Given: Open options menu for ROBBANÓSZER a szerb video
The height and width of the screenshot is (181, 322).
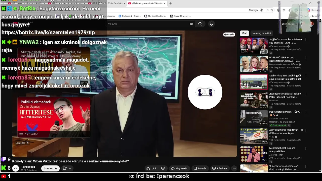Looking at the screenshot, I should pos(306,58).
